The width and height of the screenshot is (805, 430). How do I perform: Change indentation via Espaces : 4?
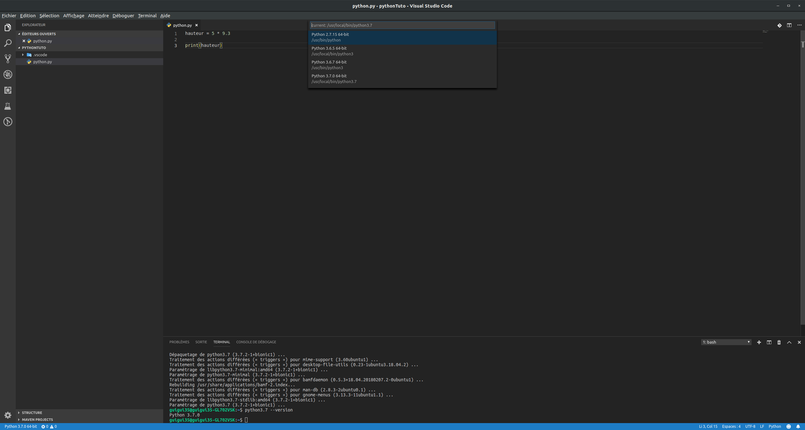[x=731, y=427]
